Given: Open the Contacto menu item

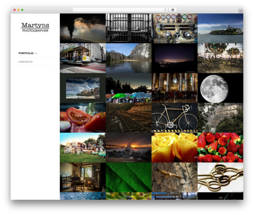Looking at the screenshot, I should pos(25,62).
